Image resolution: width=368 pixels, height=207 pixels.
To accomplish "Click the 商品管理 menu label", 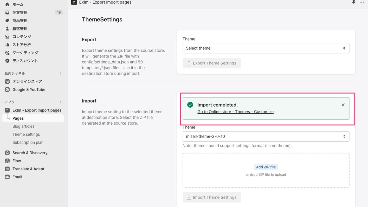I will 20,21.
